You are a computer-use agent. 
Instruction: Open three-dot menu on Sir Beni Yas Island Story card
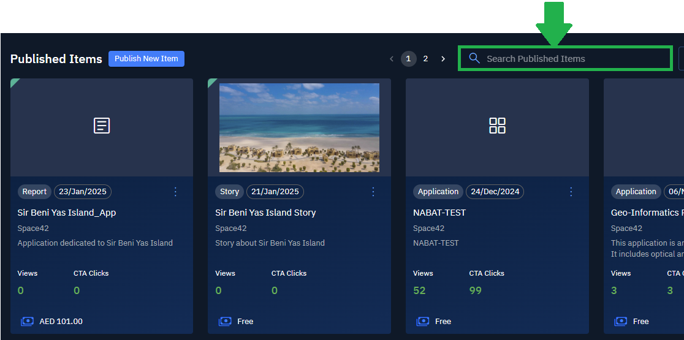[x=373, y=192]
